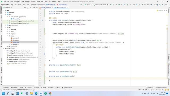Collapse the Gradle Scripts node
The height and width of the screenshot is (96, 170).
pyautogui.click(x=4, y=49)
